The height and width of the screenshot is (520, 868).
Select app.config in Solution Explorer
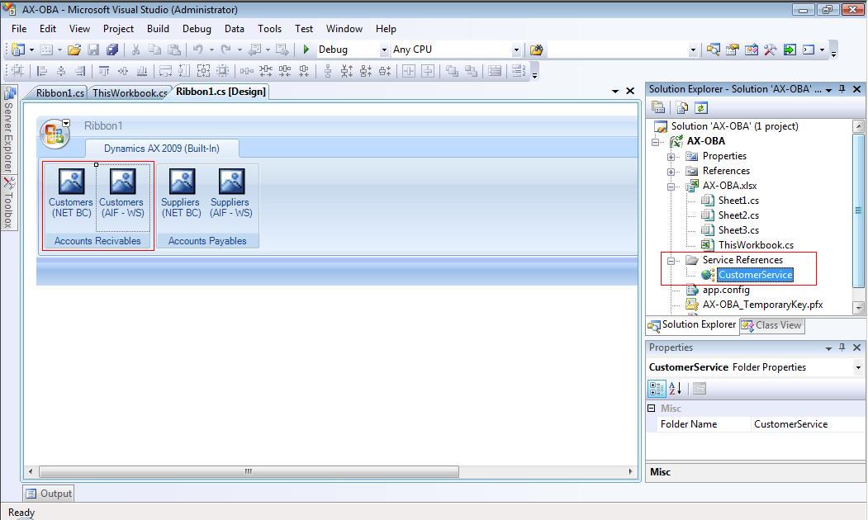click(726, 290)
